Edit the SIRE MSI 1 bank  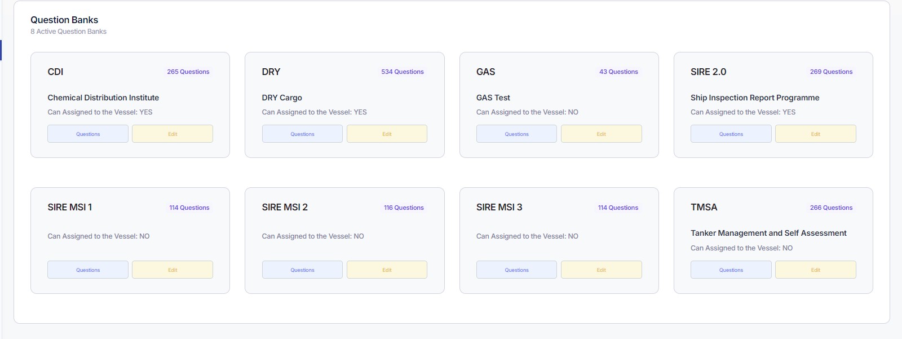tap(173, 270)
